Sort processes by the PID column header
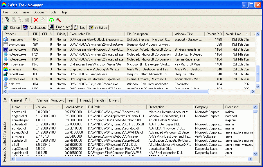The width and height of the screenshot is (263, 167). (x=34, y=34)
